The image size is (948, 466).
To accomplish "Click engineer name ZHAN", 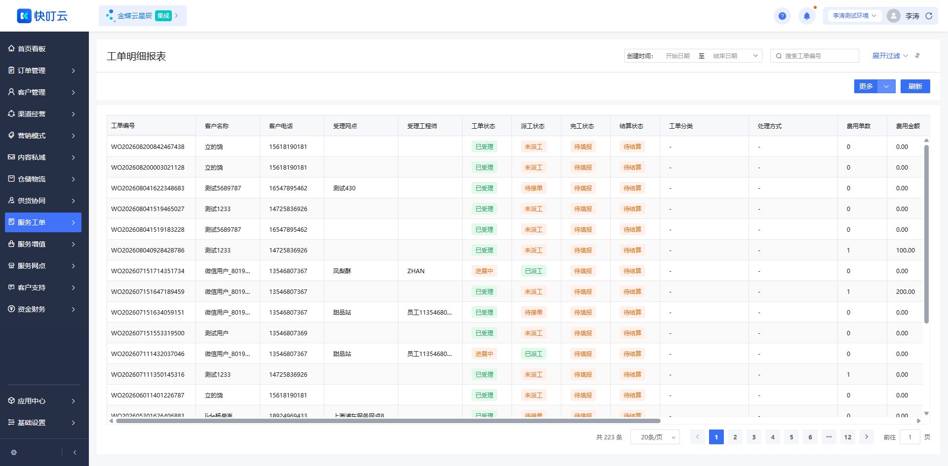I will [x=416, y=271].
